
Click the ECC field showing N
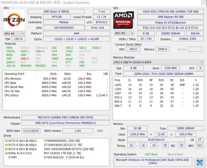pos(200,68)
